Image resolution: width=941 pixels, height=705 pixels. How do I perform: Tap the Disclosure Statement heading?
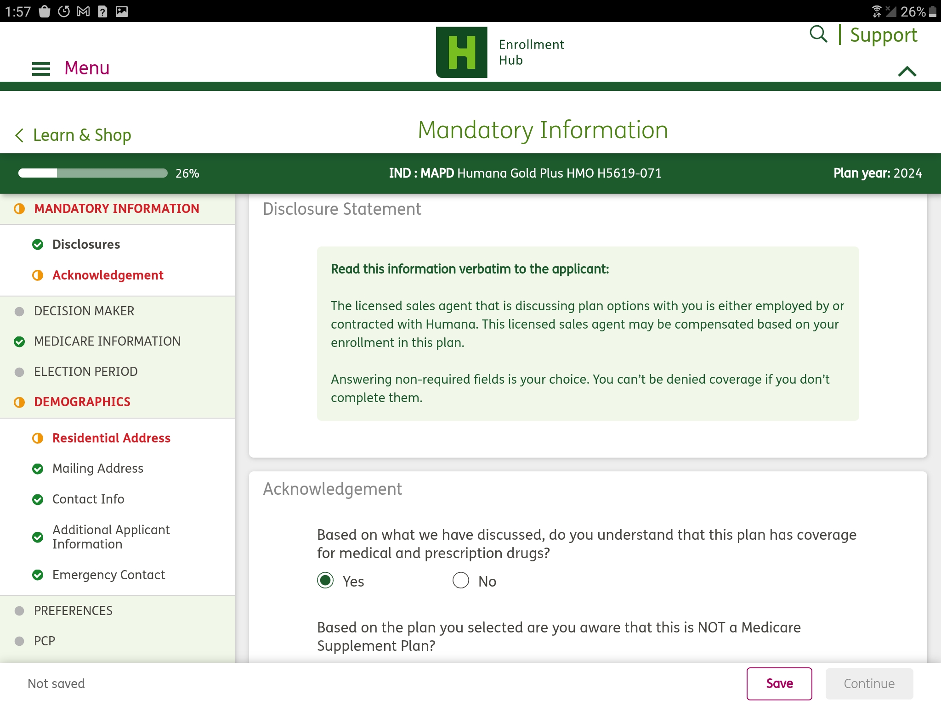click(342, 209)
